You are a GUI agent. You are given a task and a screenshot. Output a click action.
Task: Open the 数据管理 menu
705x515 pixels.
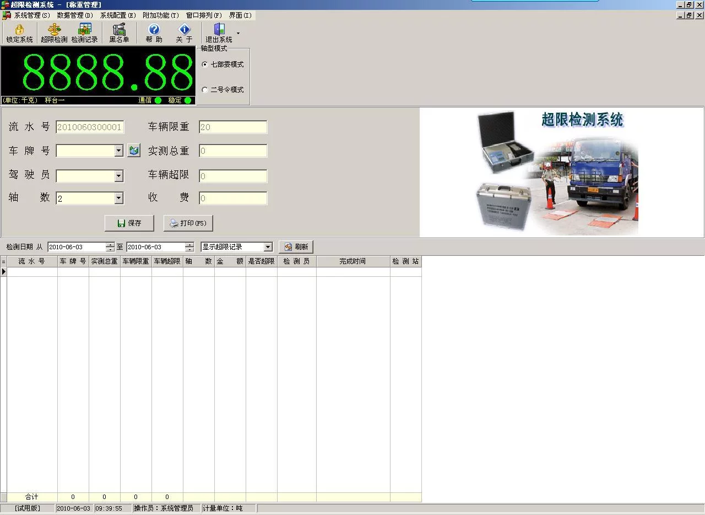(x=75, y=15)
